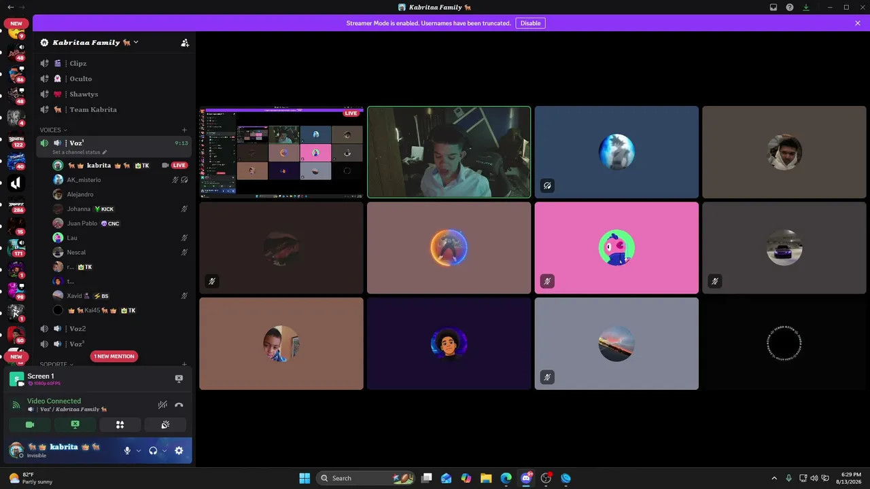Viewport: 870px width, 489px height.
Task: Dismiss the Streamer Mode banner
Action: [858, 23]
